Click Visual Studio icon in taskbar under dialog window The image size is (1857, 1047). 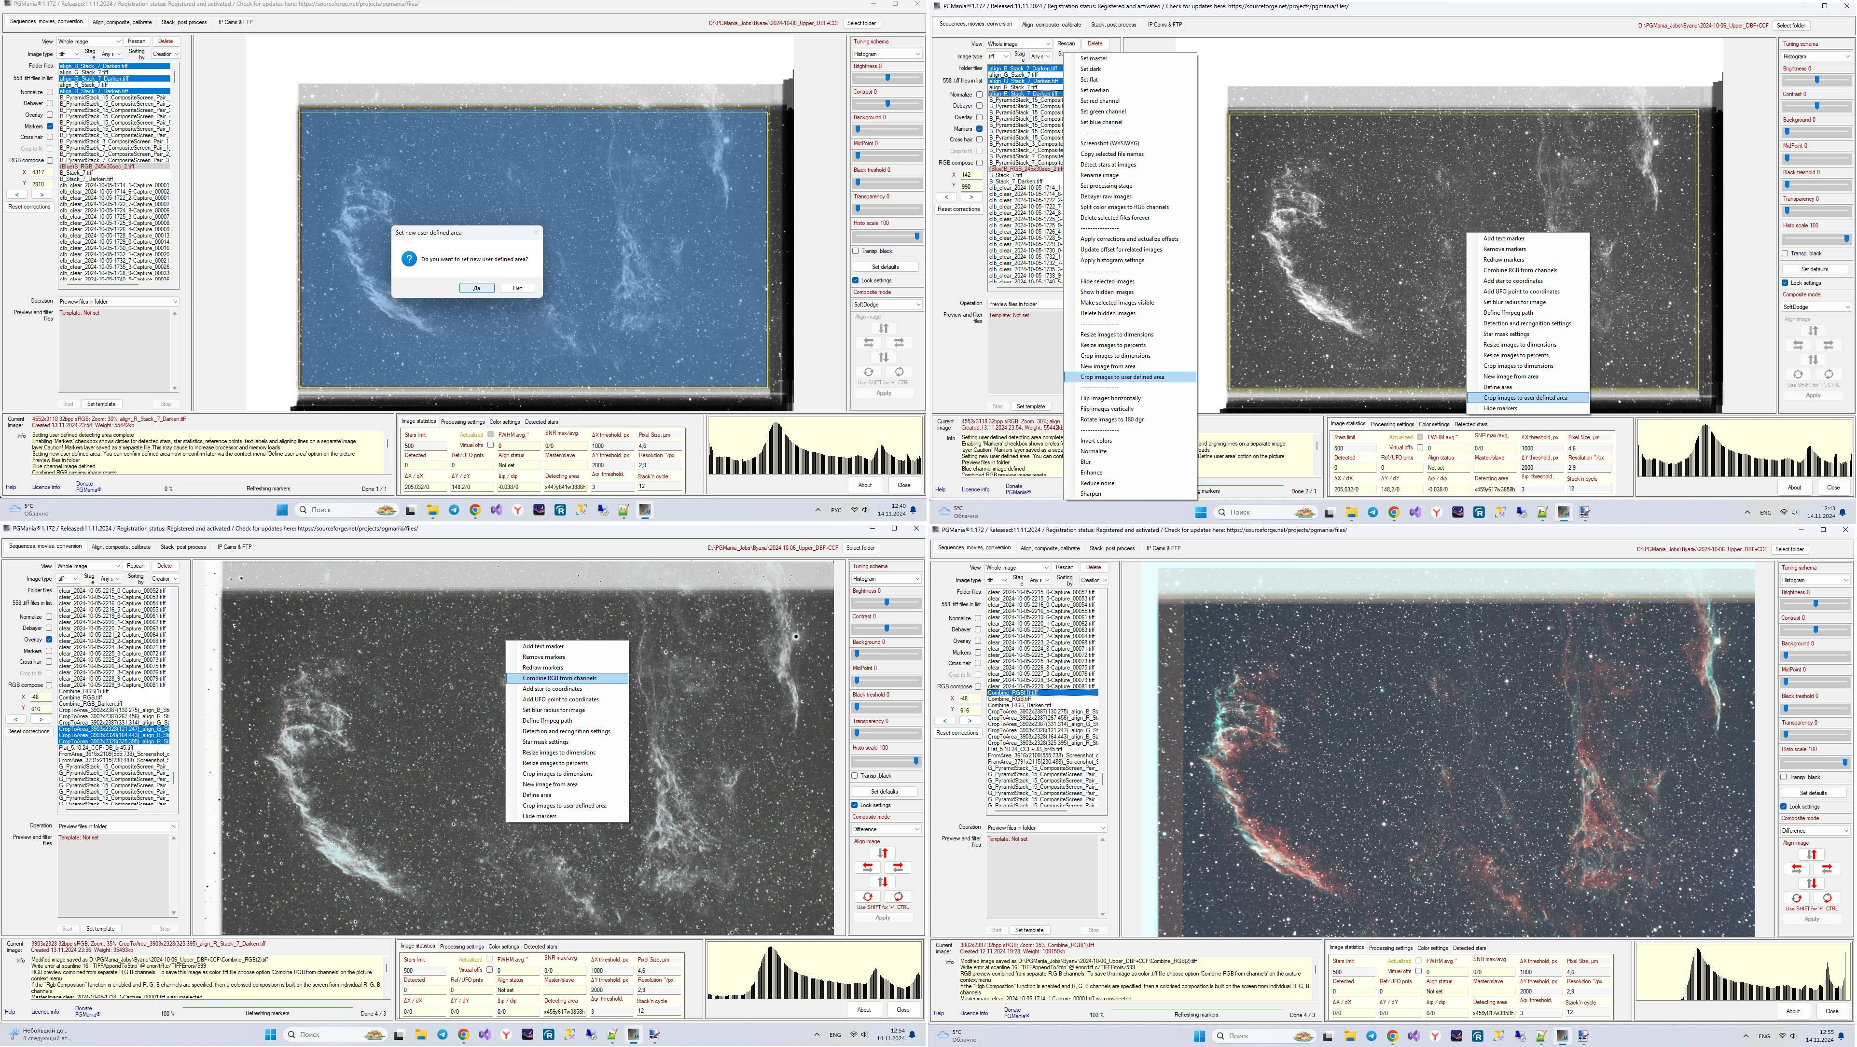pos(497,510)
